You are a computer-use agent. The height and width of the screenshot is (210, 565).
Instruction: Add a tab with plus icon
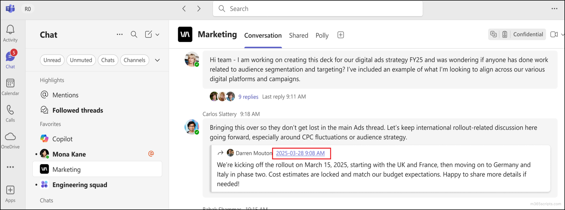coord(341,35)
